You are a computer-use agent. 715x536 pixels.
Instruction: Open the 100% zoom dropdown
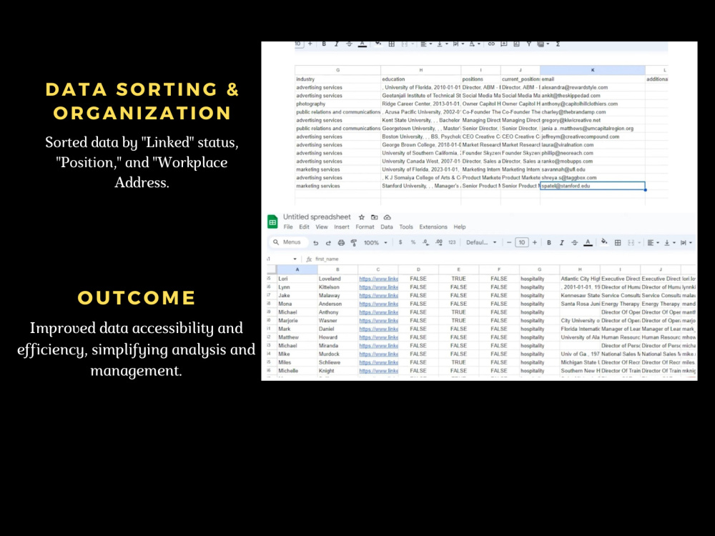[375, 243]
